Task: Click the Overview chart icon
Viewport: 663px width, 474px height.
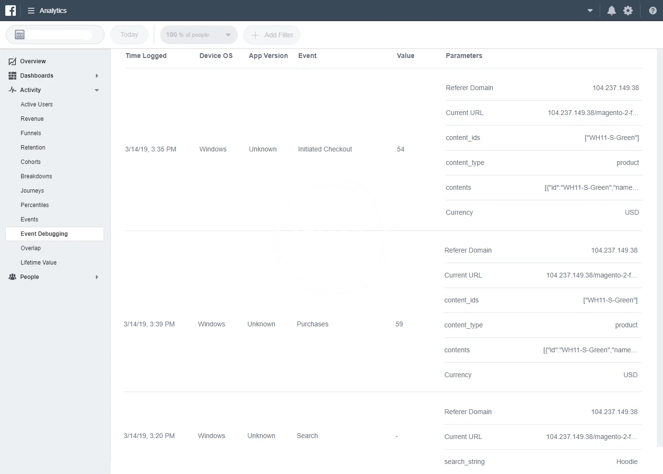Action: (12, 61)
